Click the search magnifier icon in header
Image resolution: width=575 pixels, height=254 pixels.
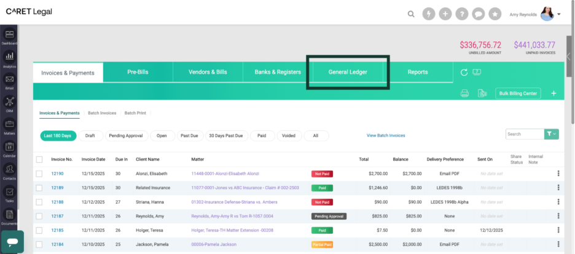[411, 14]
